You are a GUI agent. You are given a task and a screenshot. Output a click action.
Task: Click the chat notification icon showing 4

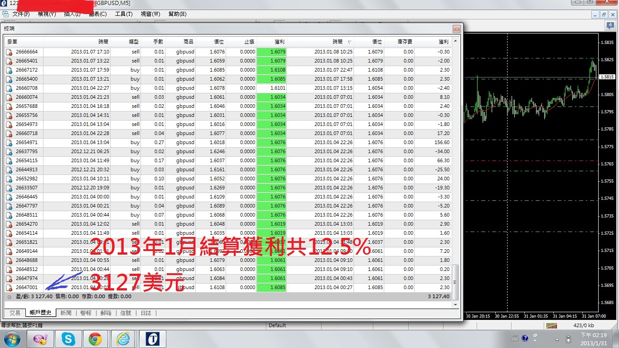(610, 26)
